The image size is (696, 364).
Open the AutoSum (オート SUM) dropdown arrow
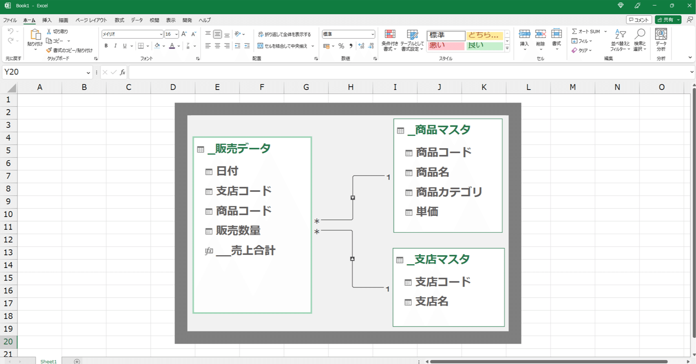[x=605, y=31]
